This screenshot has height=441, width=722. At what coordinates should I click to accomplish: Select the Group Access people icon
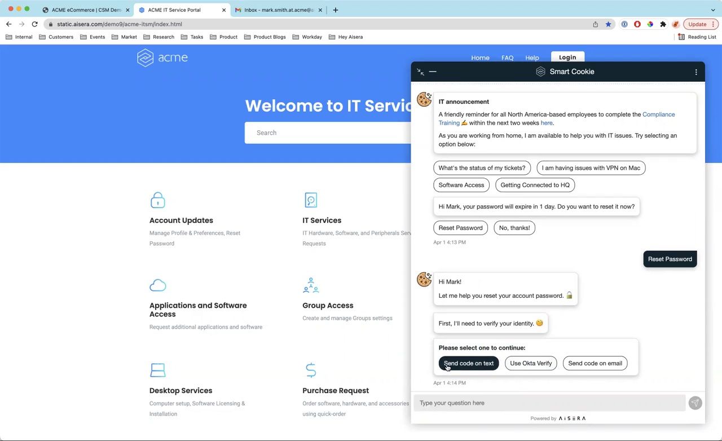point(311,285)
